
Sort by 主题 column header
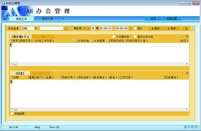point(53,77)
